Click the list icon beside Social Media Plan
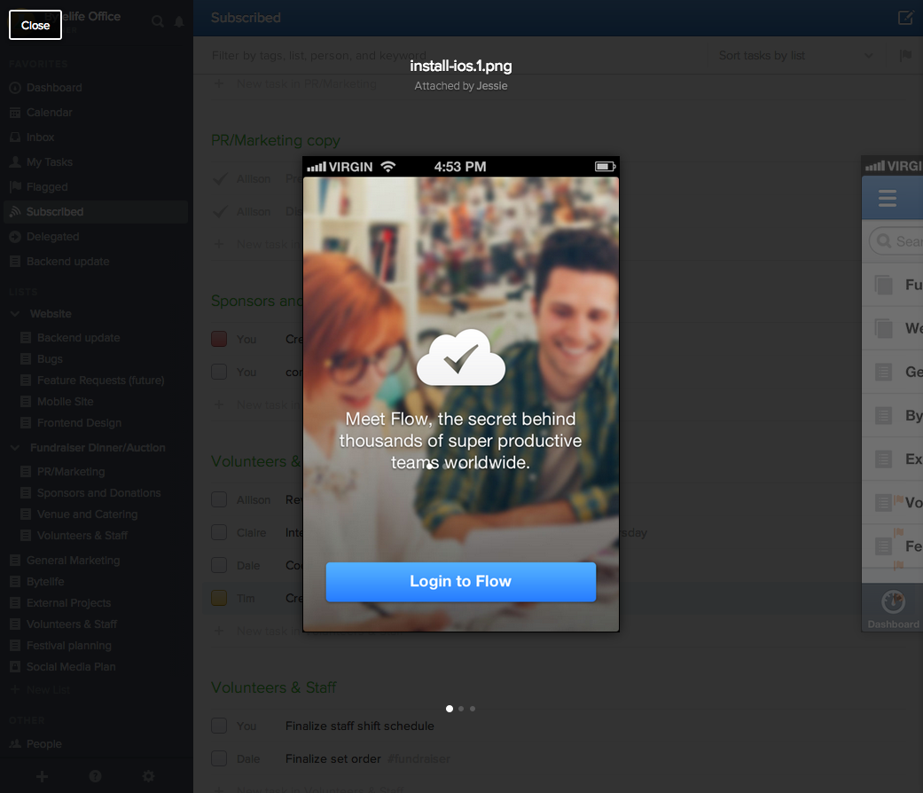 15,666
